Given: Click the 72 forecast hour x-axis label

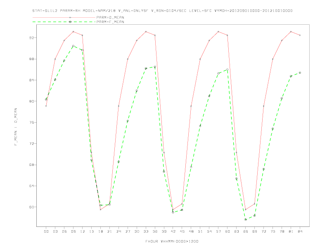Looking at the screenshot, I should click(x=263, y=231).
